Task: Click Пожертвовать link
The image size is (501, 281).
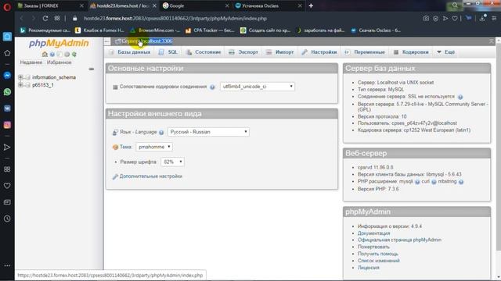Action: coord(373,247)
